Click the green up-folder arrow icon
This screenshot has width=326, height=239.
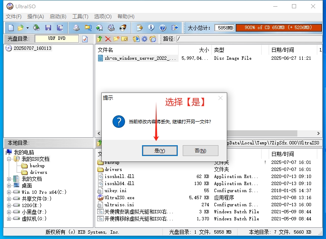[x=100, y=39]
